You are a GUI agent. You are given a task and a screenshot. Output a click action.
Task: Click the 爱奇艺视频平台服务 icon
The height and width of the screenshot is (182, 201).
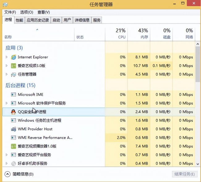click(x=14, y=155)
